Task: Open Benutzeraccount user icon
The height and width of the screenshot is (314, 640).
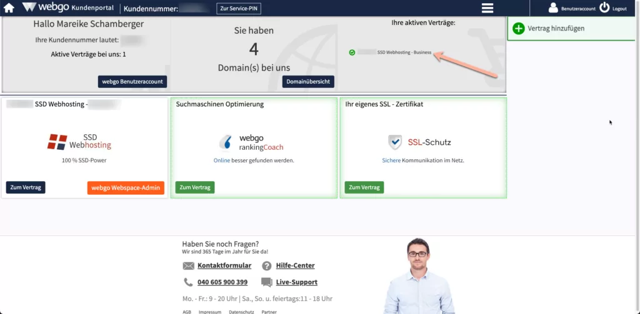Action: coord(553,7)
